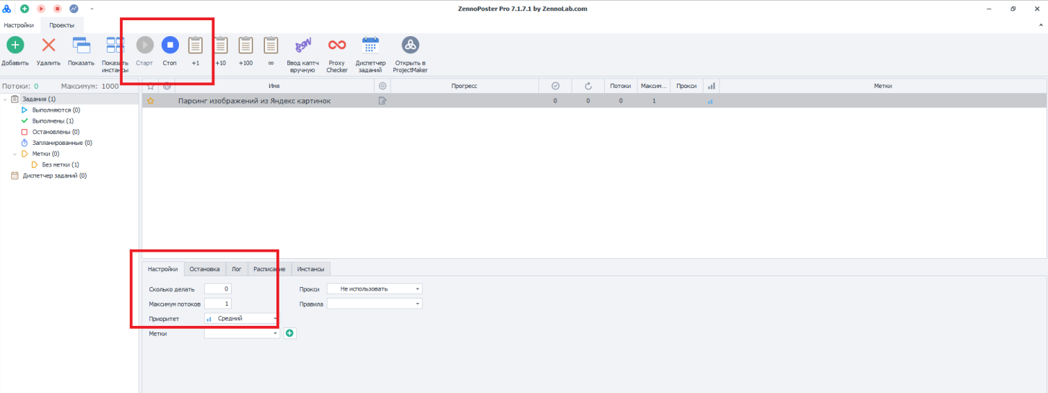Open the Настройки bottom panel tab
Screen dimensions: 1048x393
(x=162, y=269)
